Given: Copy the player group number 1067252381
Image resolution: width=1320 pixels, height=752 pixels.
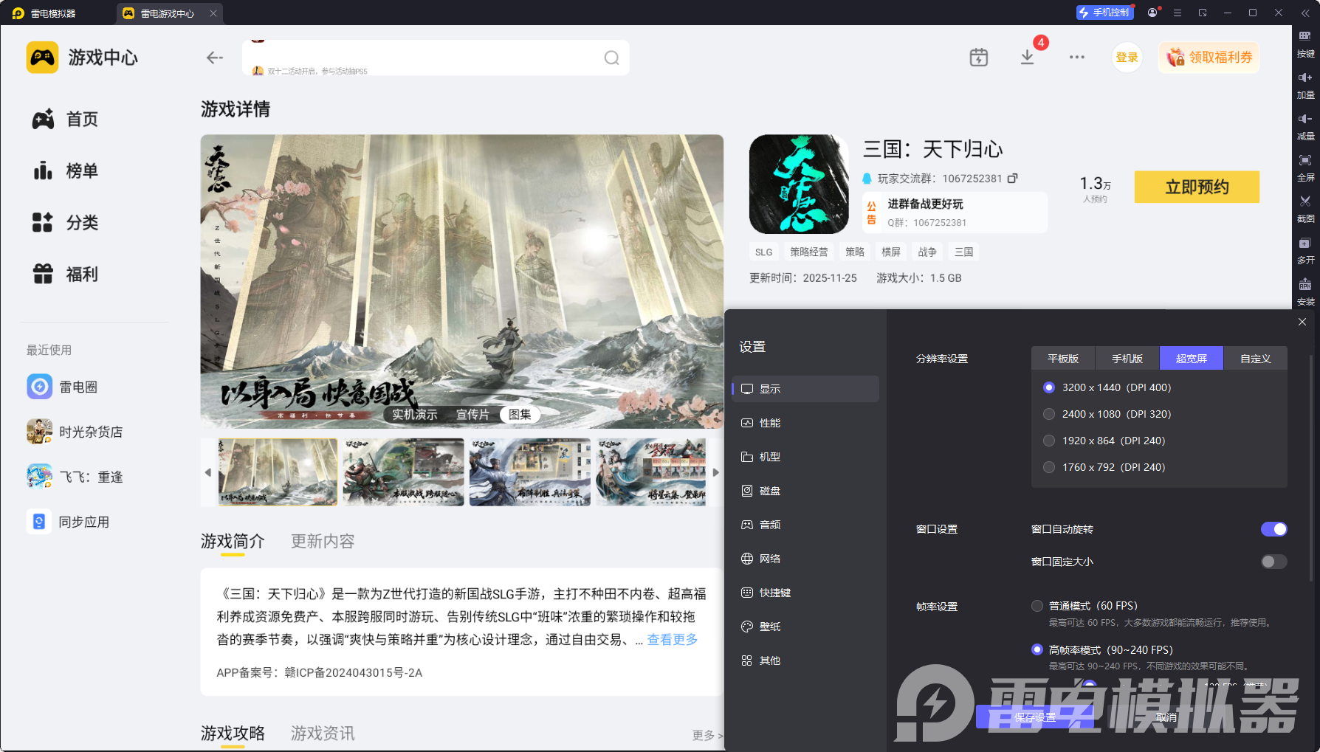Looking at the screenshot, I should [x=1013, y=178].
